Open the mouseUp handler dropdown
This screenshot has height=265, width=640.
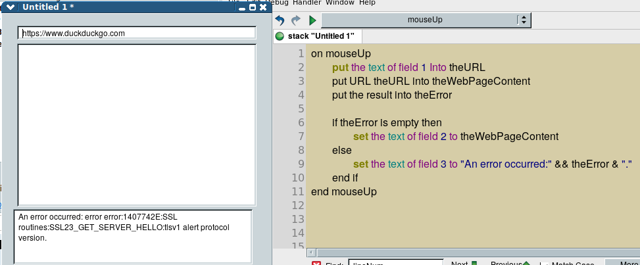pos(424,20)
